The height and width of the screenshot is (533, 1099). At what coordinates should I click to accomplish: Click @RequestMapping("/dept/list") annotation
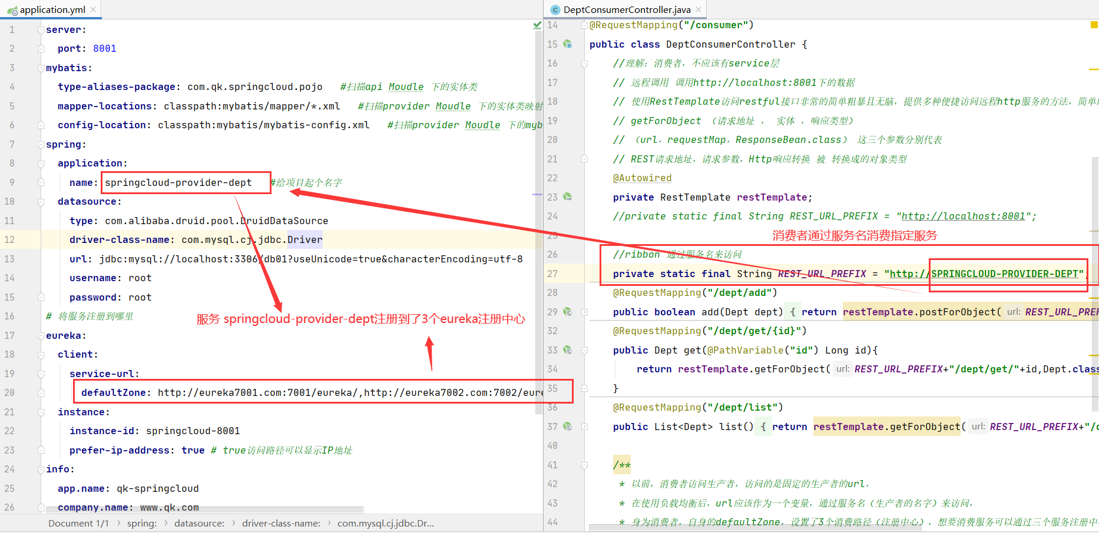click(x=699, y=408)
